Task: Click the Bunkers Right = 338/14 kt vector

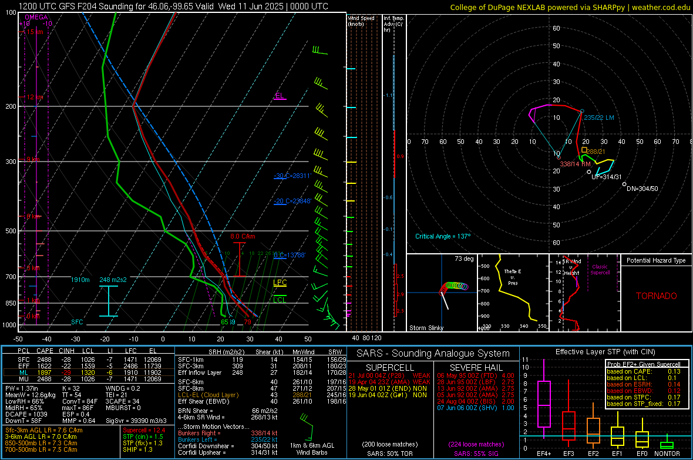Action: pyautogui.click(x=228, y=433)
